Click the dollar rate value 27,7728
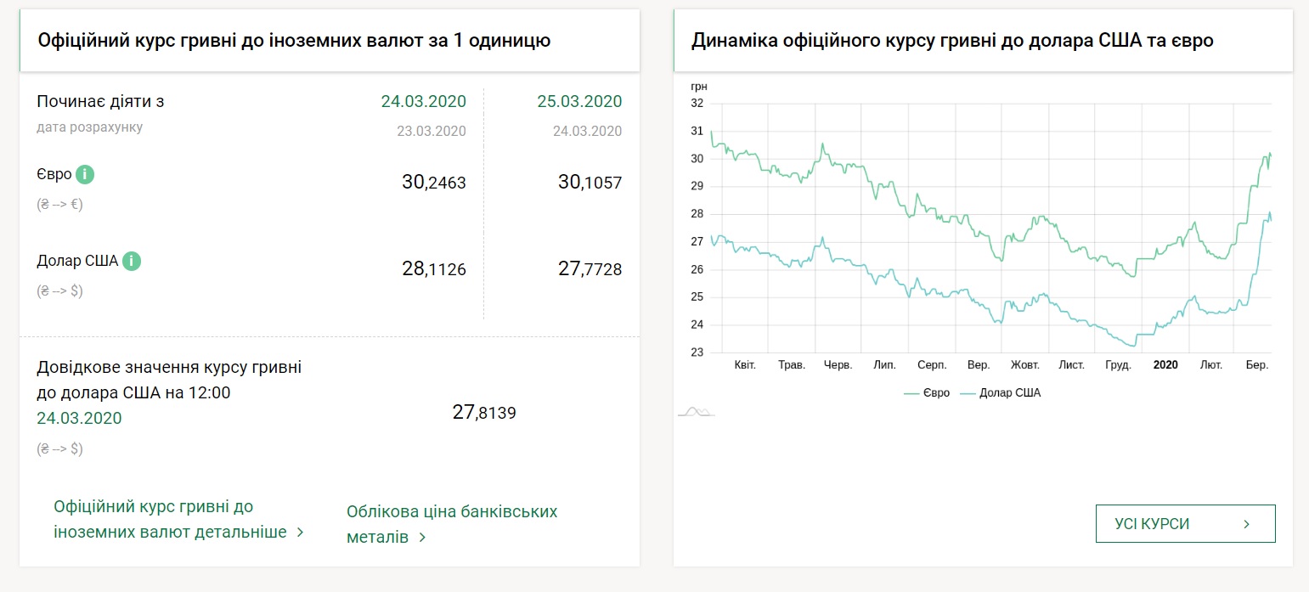Image resolution: width=1309 pixels, height=592 pixels. pyautogui.click(x=590, y=269)
